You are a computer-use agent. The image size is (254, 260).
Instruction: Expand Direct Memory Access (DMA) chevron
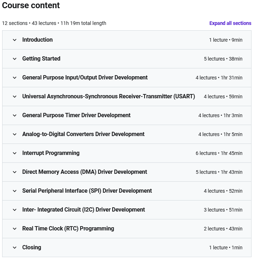pos(15,172)
